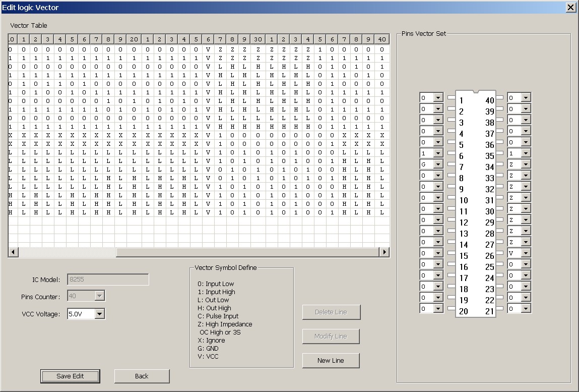Image resolution: width=579 pixels, height=392 pixels.
Task: Expand the pin 21 value dropdown
Action: pos(526,309)
